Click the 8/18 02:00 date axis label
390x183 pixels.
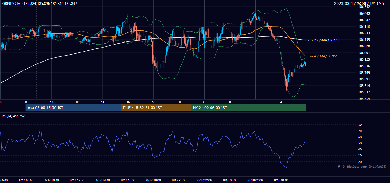point(255,180)
